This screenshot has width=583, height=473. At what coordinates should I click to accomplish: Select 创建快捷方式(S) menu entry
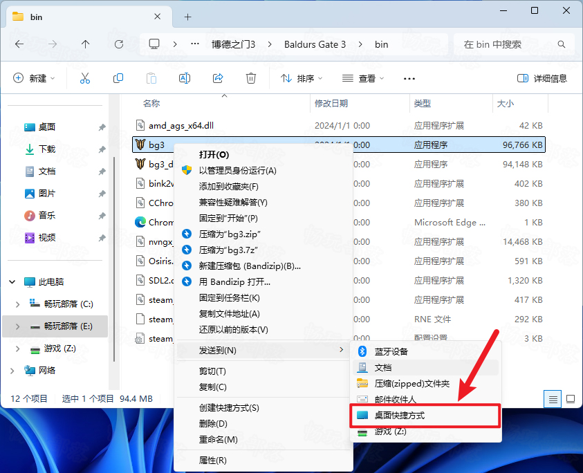click(263, 407)
